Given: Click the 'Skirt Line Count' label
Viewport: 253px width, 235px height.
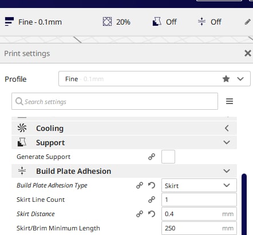Looking at the screenshot, I should [x=41, y=200].
